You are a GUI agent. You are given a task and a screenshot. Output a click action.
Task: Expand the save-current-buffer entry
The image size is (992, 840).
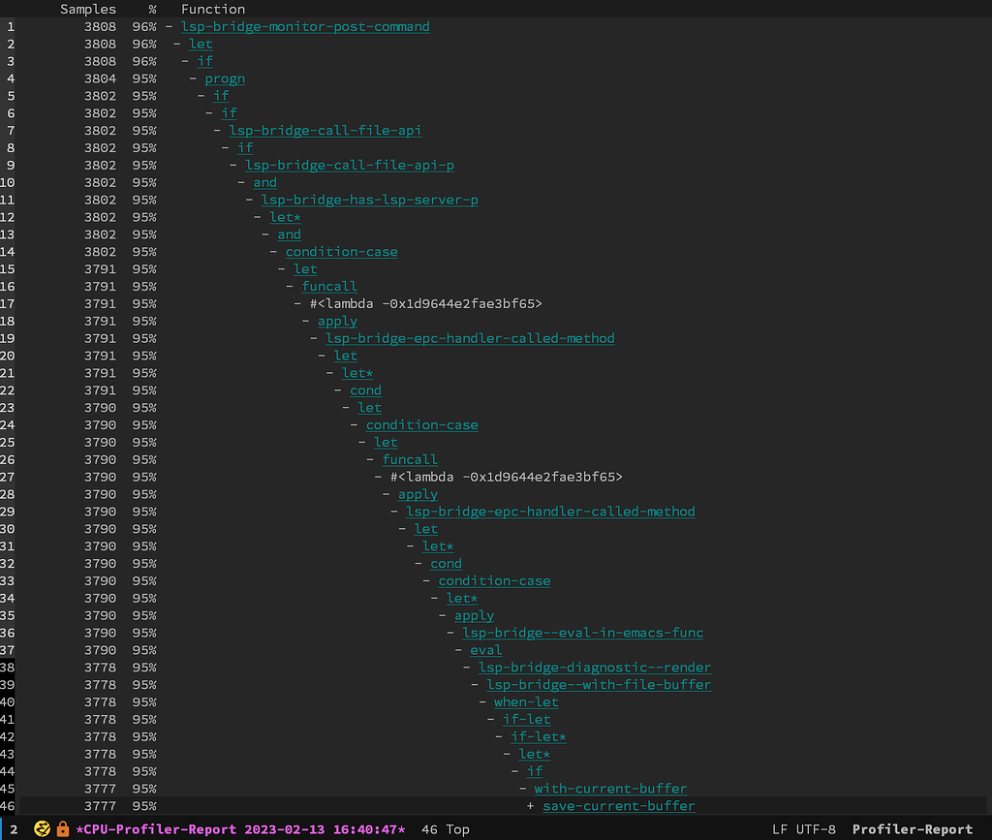(x=527, y=806)
